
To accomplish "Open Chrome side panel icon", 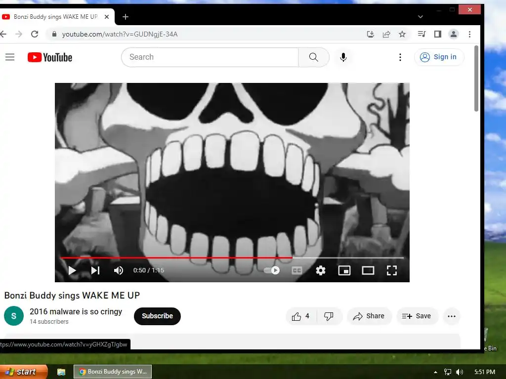I will coord(438,34).
